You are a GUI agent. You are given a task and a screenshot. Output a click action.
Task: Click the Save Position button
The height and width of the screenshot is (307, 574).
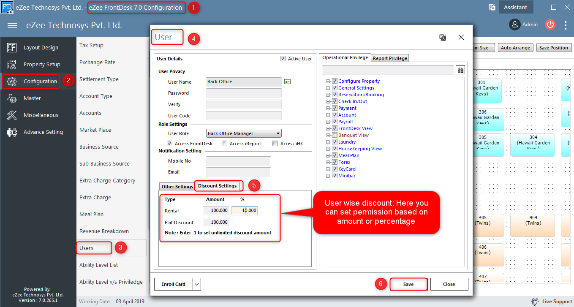(x=553, y=48)
